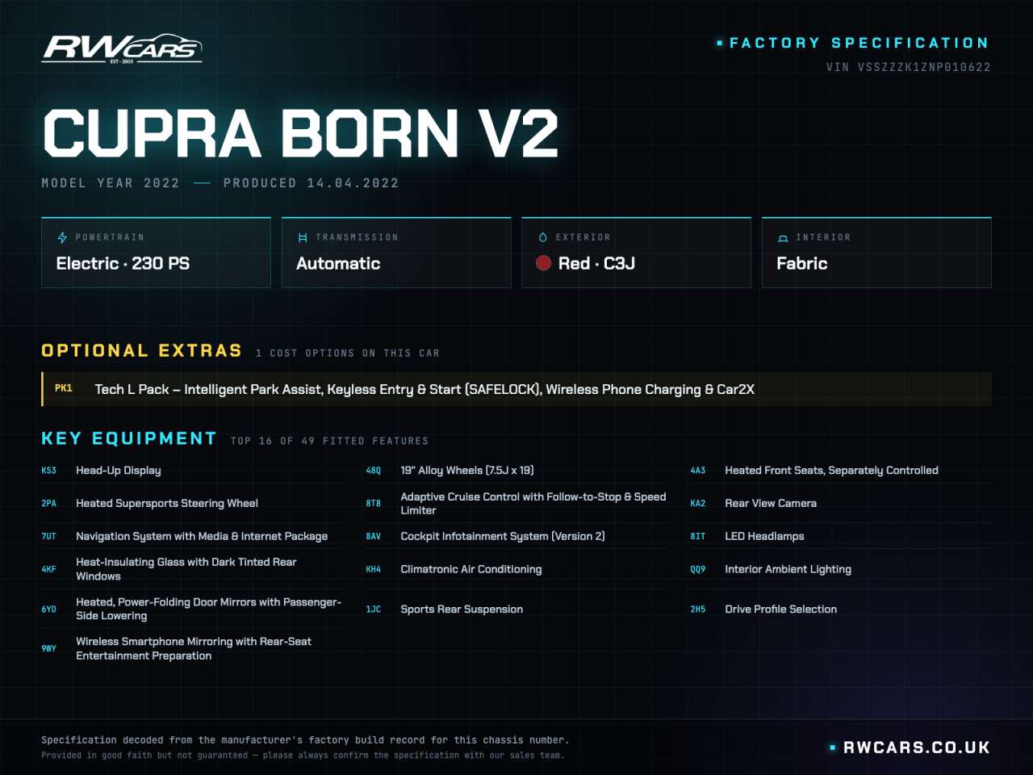Click the PK1 option code
The height and width of the screenshot is (775, 1033).
click(64, 388)
